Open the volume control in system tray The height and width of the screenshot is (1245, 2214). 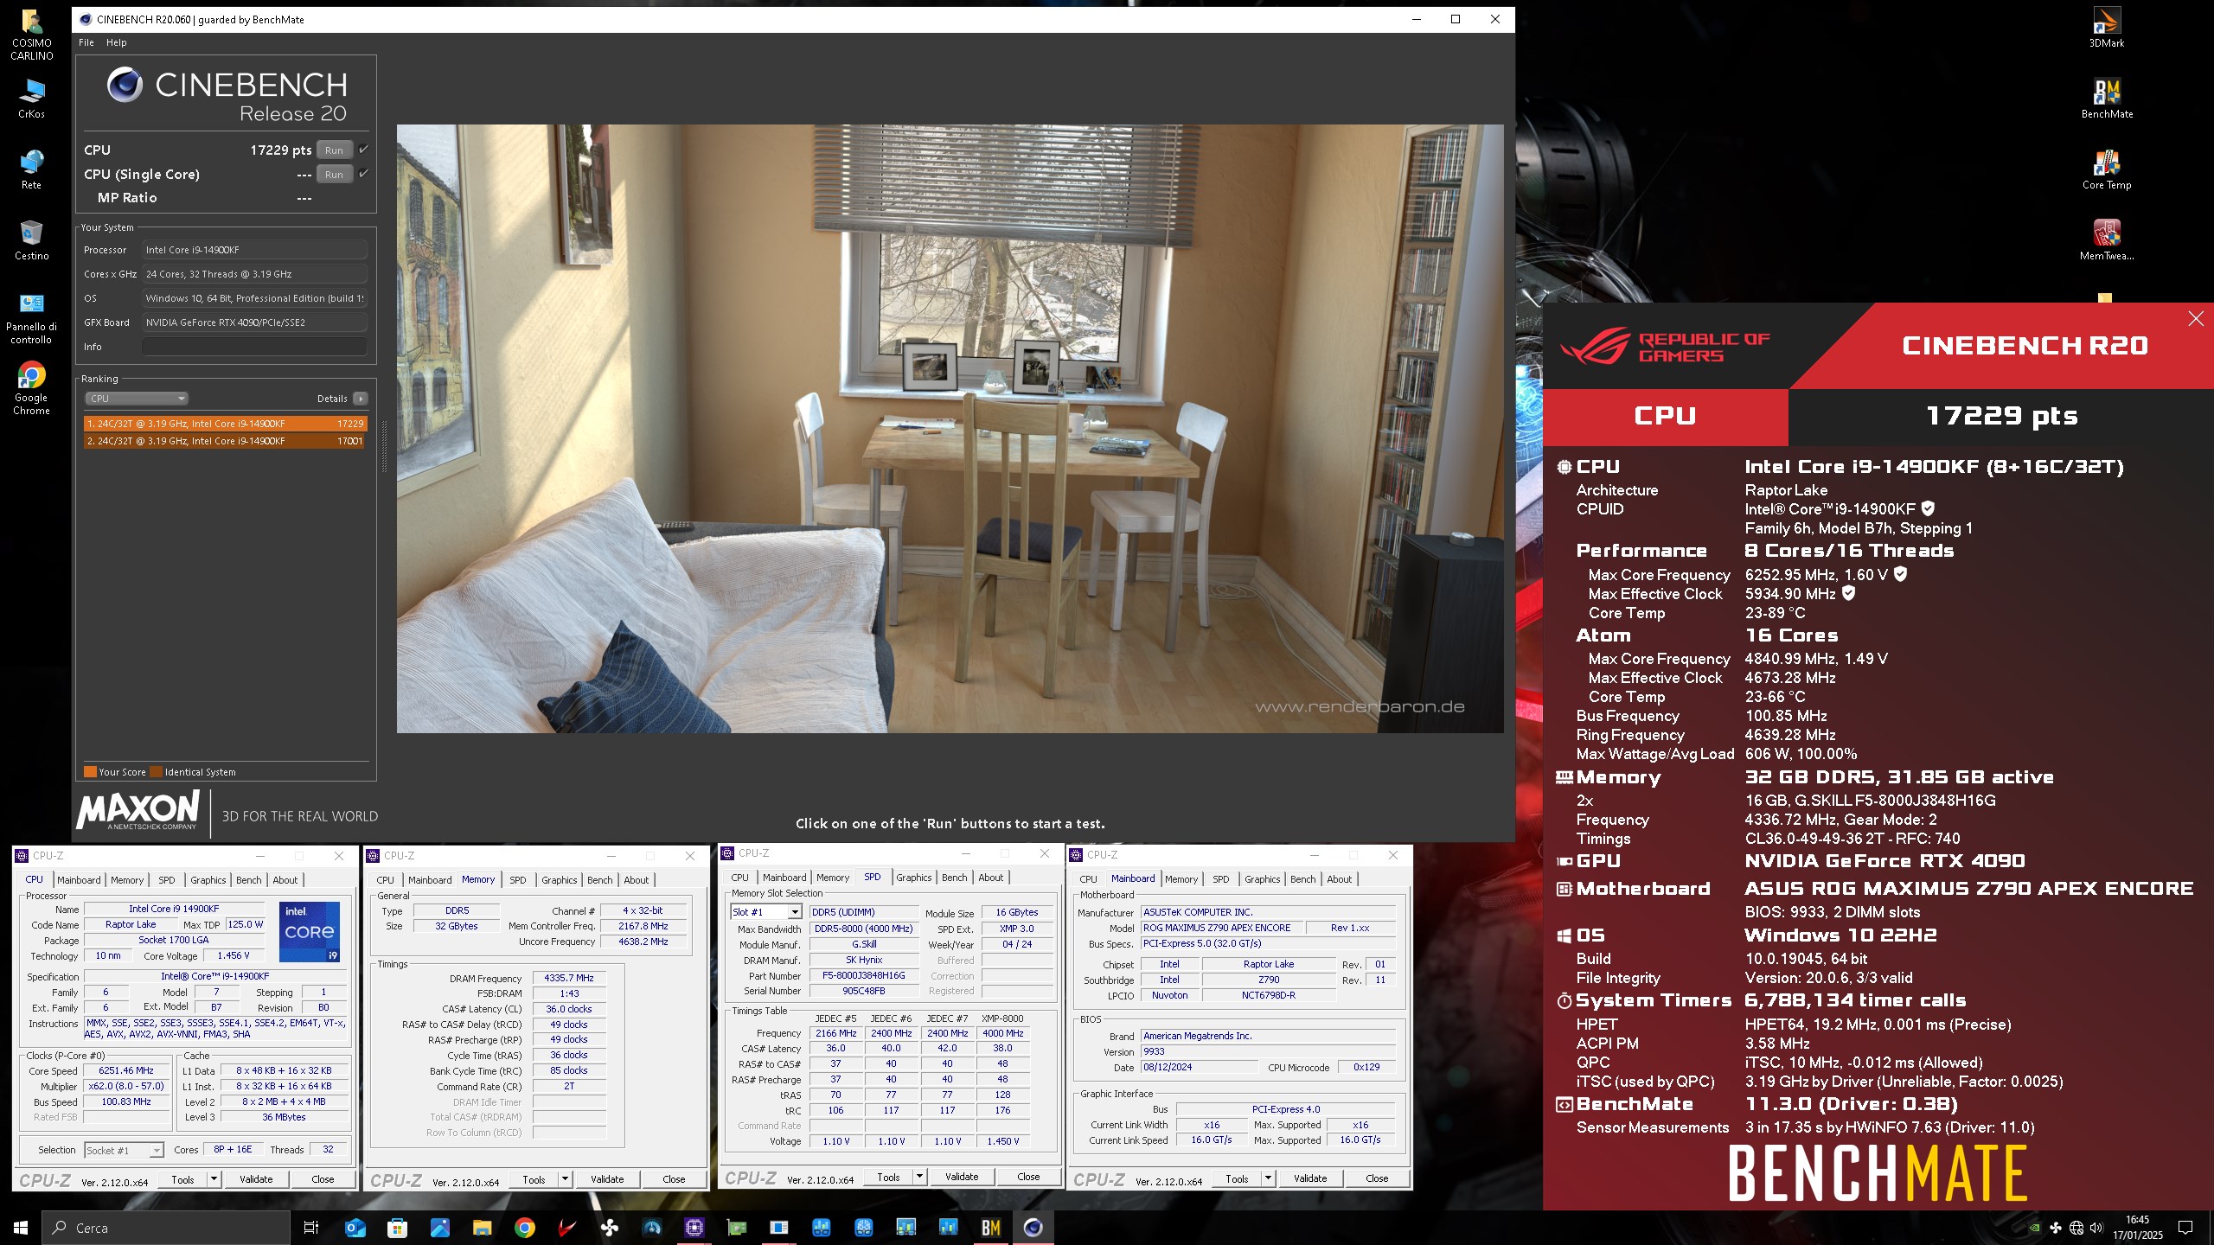point(2096,1228)
